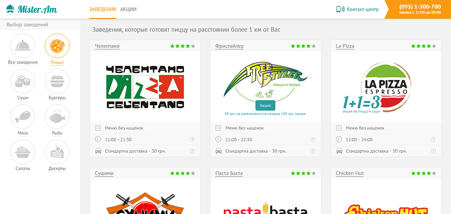
Task: Open the Mister.Am logo homepage
Action: pos(32,9)
